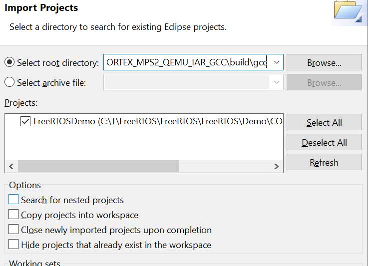The width and height of the screenshot is (368, 266).
Task: Click the projects list left scroll arrow
Action: [x=11, y=166]
